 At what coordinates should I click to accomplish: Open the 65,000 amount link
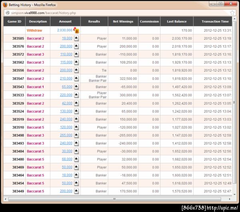(x=67, y=87)
